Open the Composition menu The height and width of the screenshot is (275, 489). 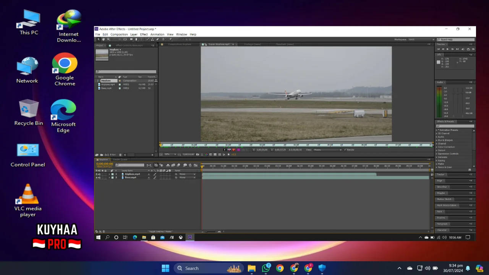pos(119,34)
